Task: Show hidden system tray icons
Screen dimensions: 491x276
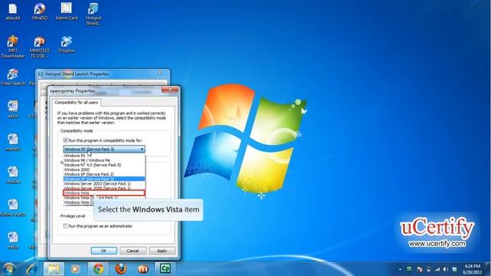Action: (400, 269)
